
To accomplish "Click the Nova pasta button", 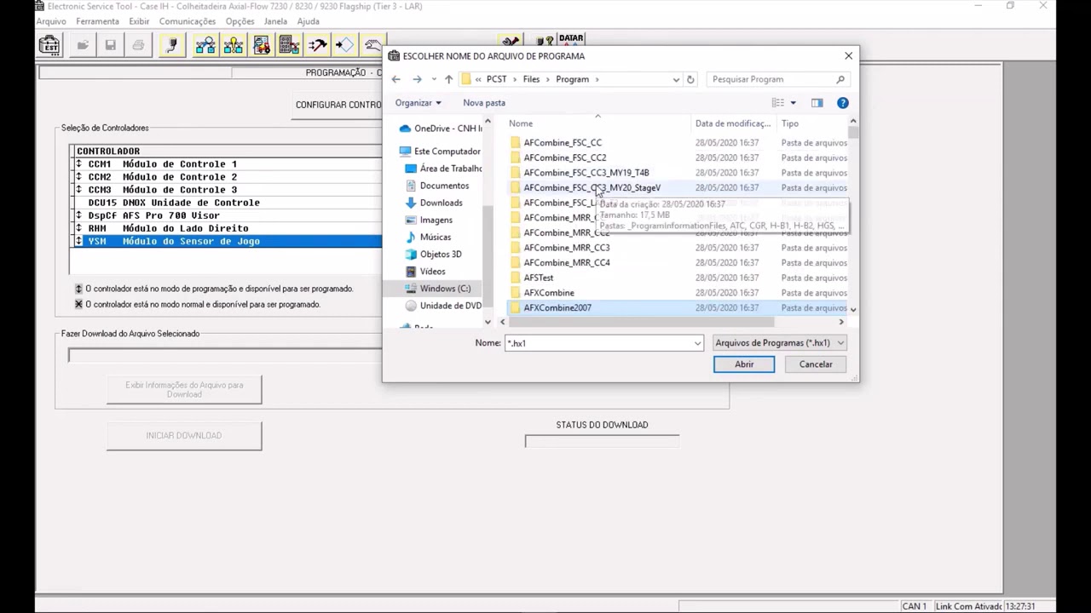I will click(x=484, y=103).
